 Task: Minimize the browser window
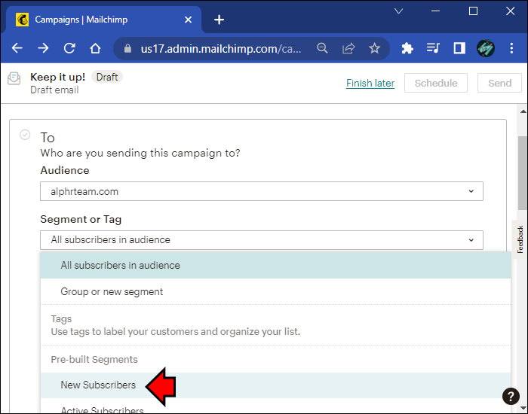435,11
